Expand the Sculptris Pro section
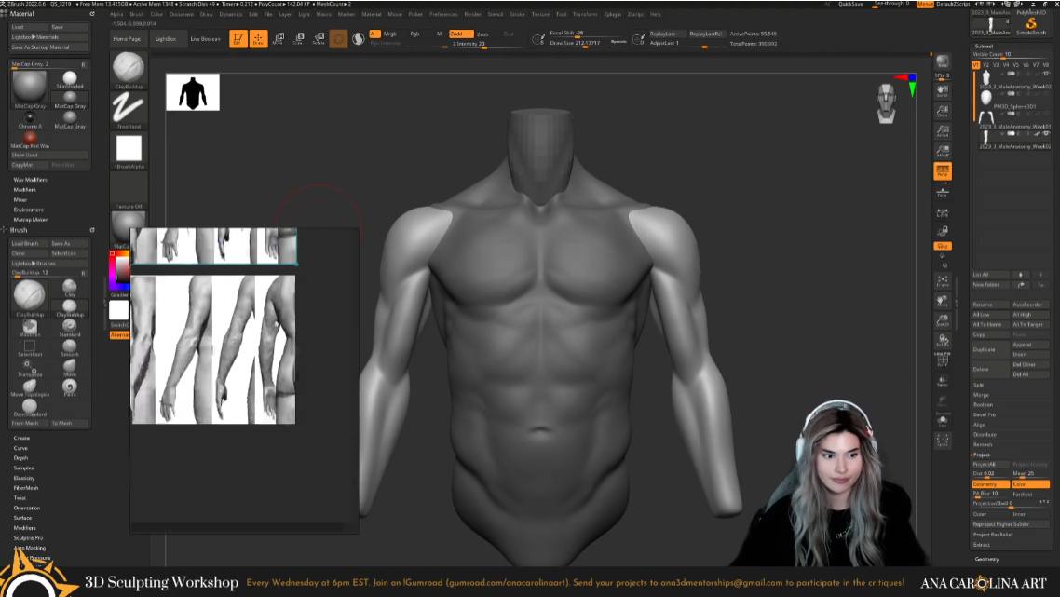The image size is (1060, 597). [28, 538]
